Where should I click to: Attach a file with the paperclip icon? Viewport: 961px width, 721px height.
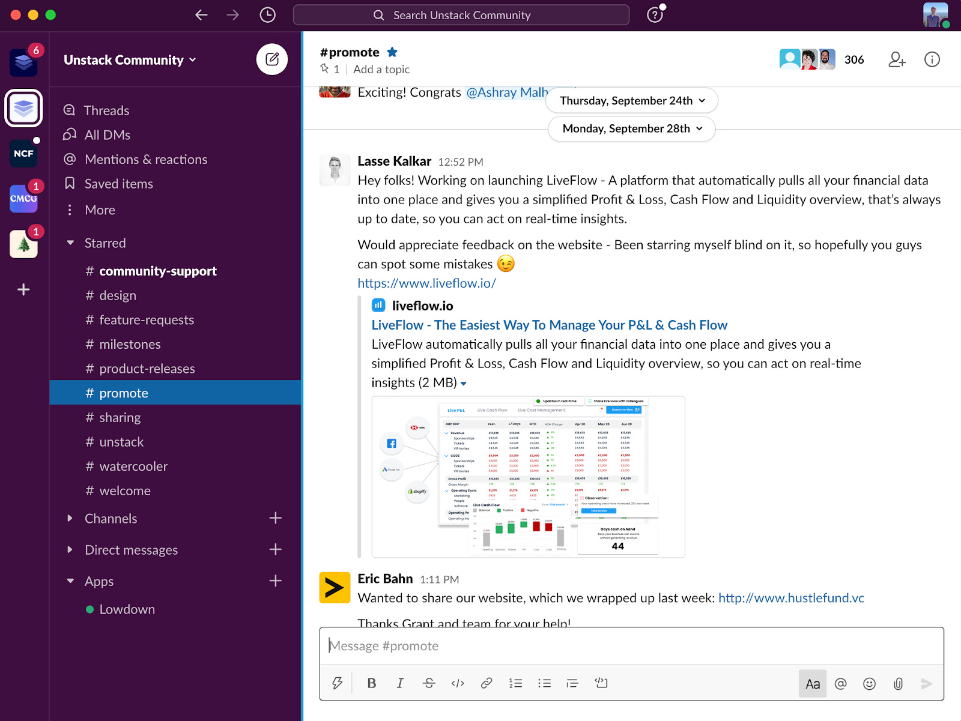coord(898,683)
